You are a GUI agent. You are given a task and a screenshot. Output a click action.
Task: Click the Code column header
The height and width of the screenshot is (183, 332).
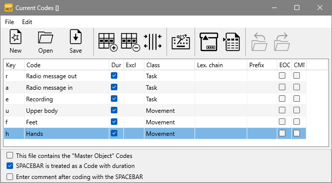click(x=67, y=65)
